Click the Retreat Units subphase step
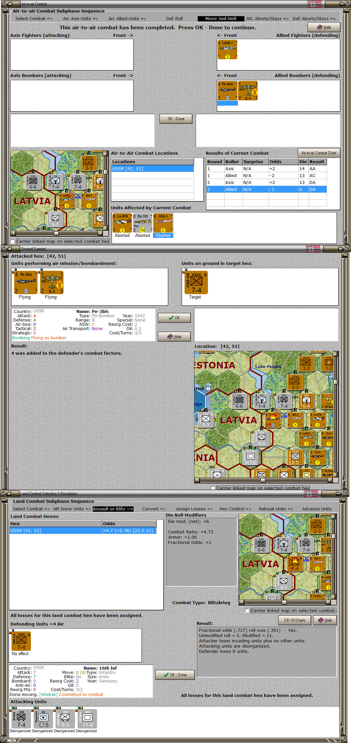The width and height of the screenshot is (351, 743). point(276,509)
